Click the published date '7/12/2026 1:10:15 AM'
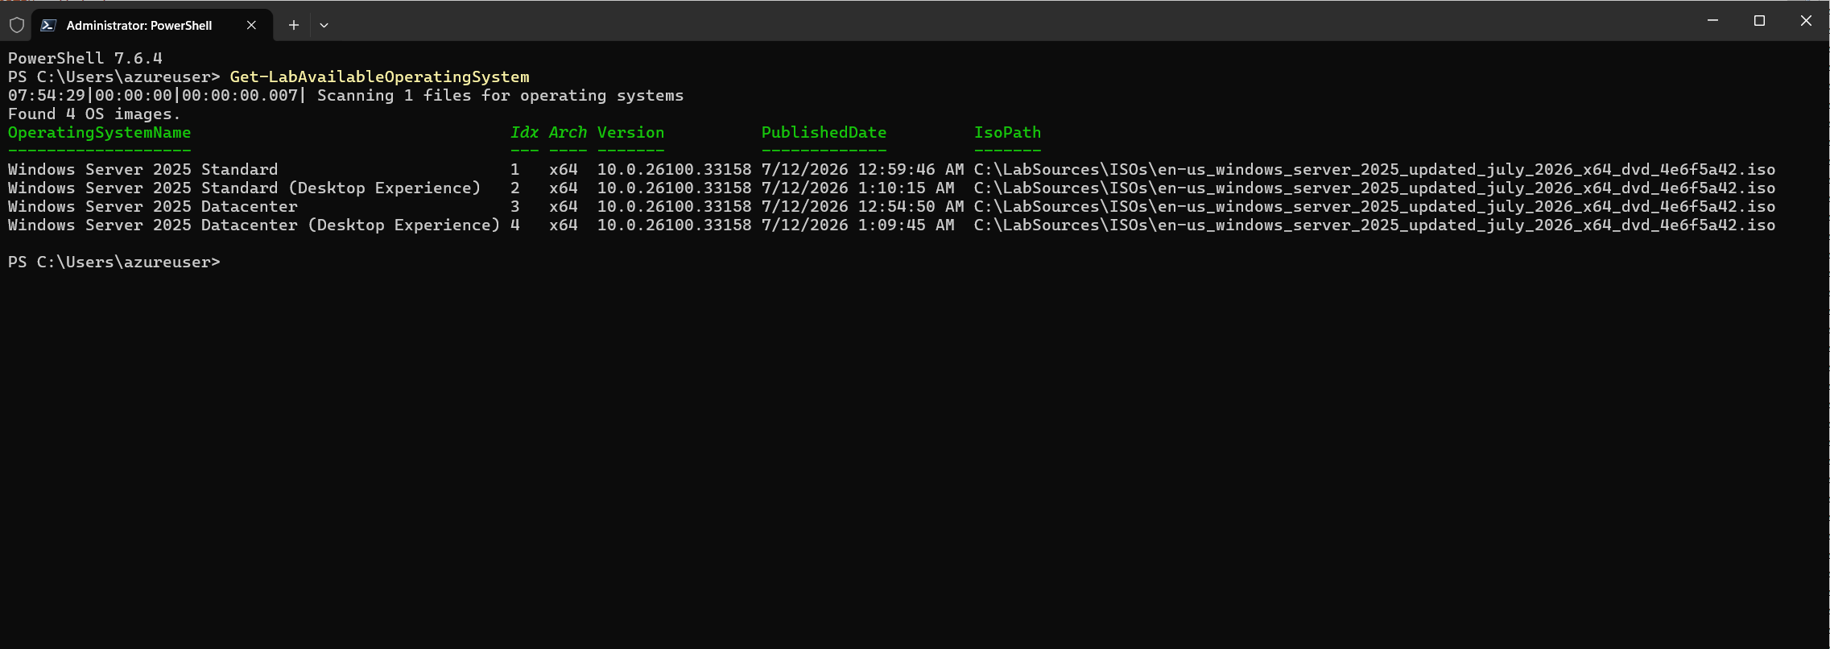The width and height of the screenshot is (1830, 649). [x=857, y=188]
